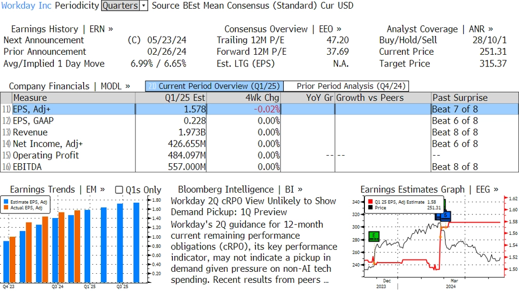Image resolution: width=519 pixels, height=291 pixels.
Task: Click the Q1/25 Est column header
Action: coord(171,98)
